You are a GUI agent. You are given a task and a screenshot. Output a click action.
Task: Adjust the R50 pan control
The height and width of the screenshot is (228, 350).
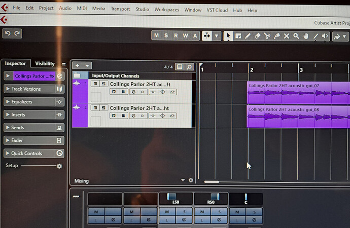(x=211, y=199)
